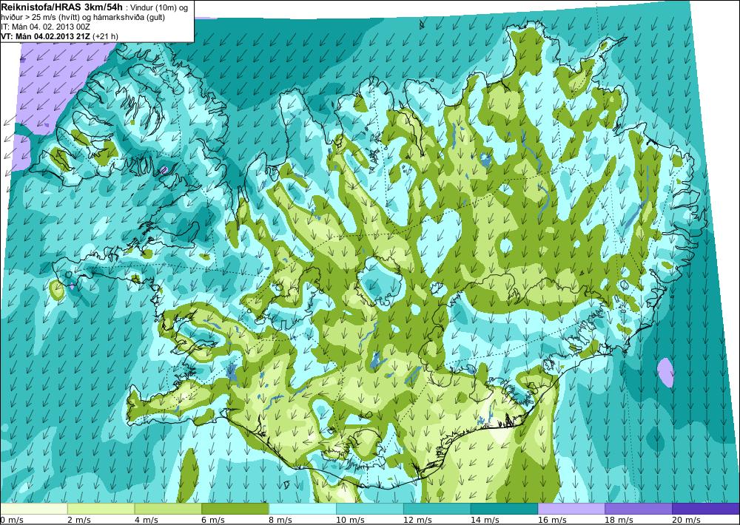Click the 16–18 m/s light purple legend swatch
This screenshot has height=525, width=740.
pos(571,509)
